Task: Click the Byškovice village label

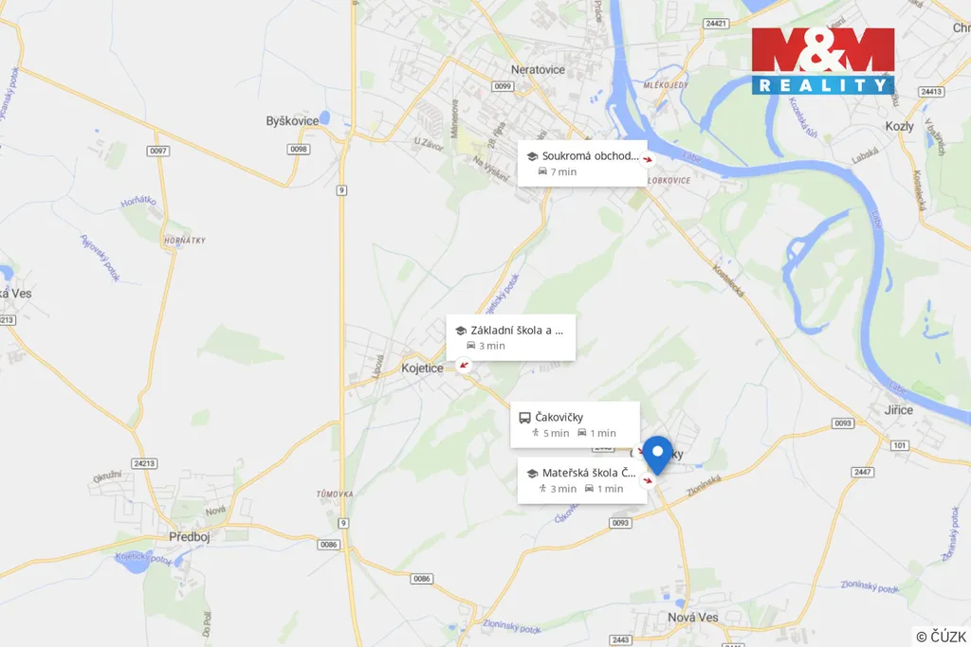Action: click(292, 121)
